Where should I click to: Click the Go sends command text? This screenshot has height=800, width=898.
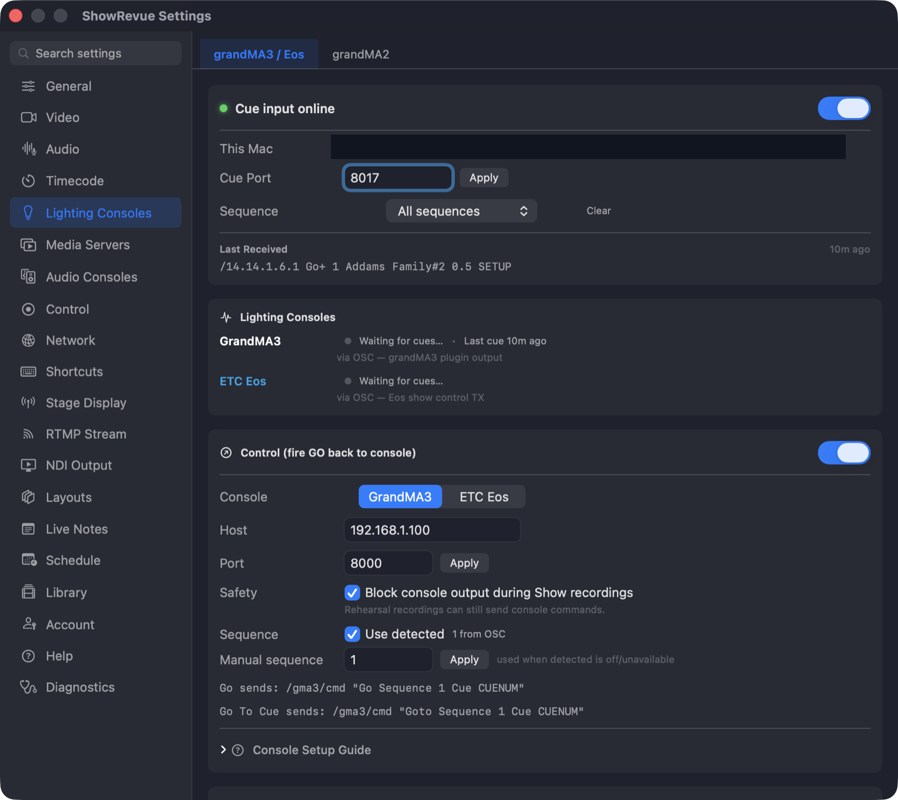point(372,688)
